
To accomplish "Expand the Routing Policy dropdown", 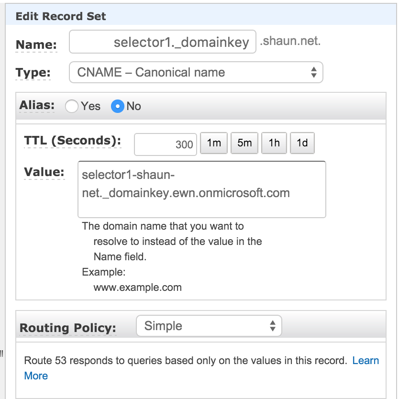I will pos(209,326).
